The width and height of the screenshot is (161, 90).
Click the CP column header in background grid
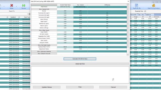(x=143, y=17)
